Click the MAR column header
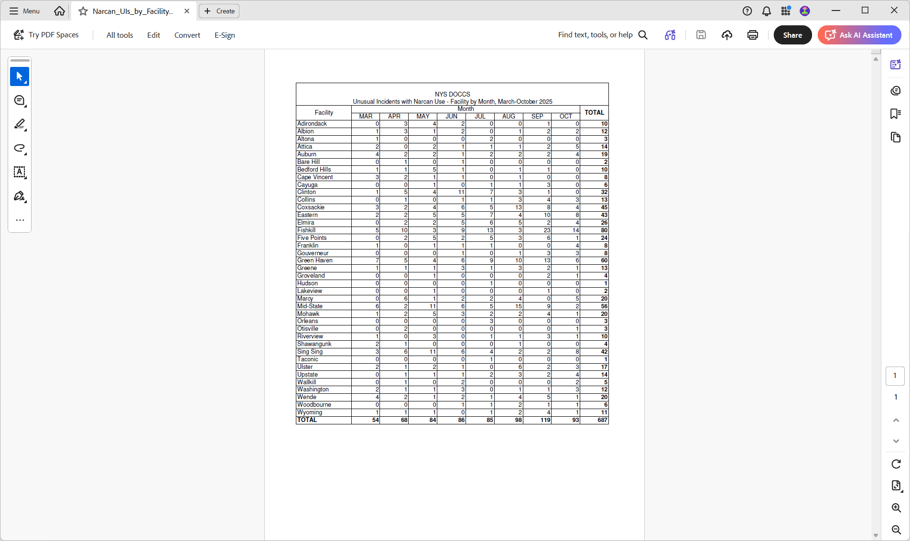 click(x=366, y=116)
